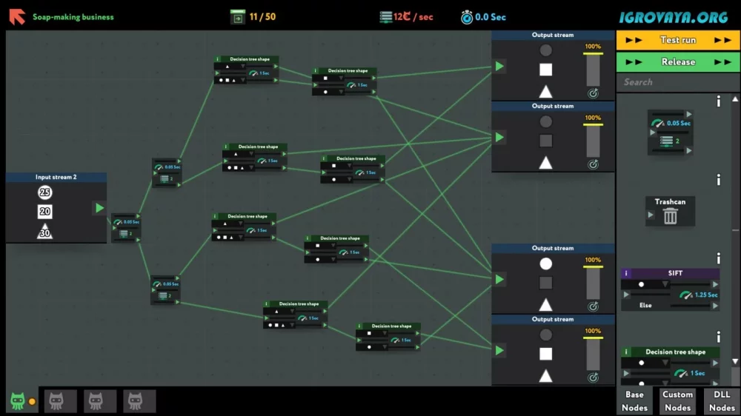
Task: Toggle the triangle shape in the third Output stream
Action: point(545,304)
